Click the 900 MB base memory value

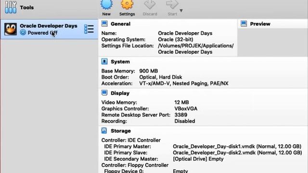coord(149,71)
